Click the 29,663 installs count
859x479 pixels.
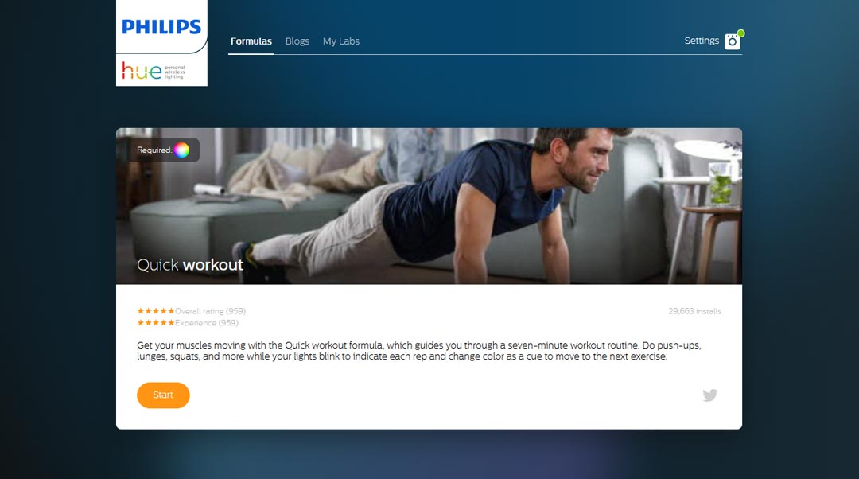pos(694,311)
